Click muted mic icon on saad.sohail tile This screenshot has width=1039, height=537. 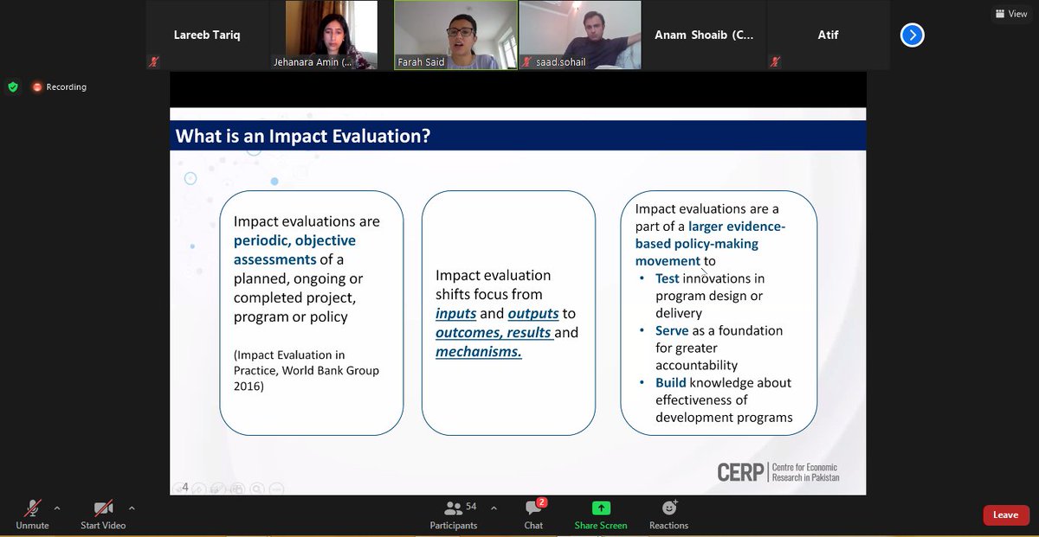[526, 62]
